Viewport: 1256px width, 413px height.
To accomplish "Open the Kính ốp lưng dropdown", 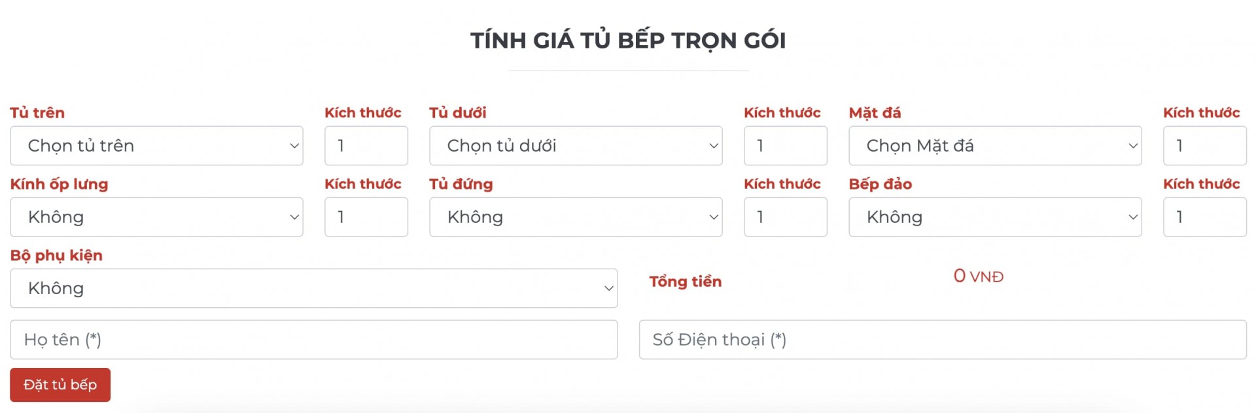I will pyautogui.click(x=156, y=217).
